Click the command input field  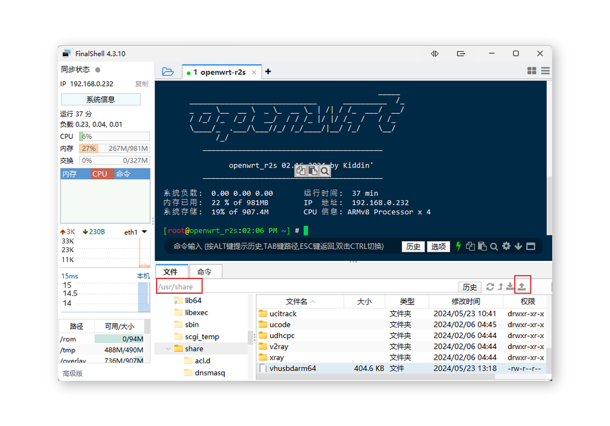[x=282, y=246]
